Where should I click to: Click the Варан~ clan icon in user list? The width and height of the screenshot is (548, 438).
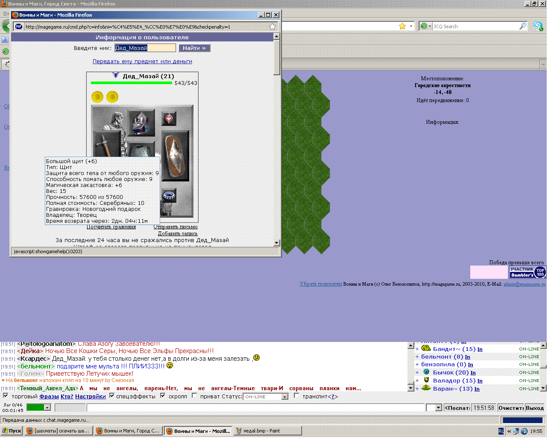(x=426, y=388)
